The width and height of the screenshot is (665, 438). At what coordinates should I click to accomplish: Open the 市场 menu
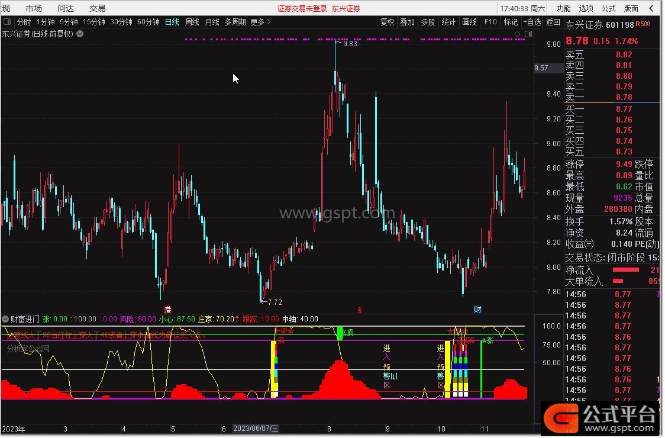pyautogui.click(x=34, y=8)
